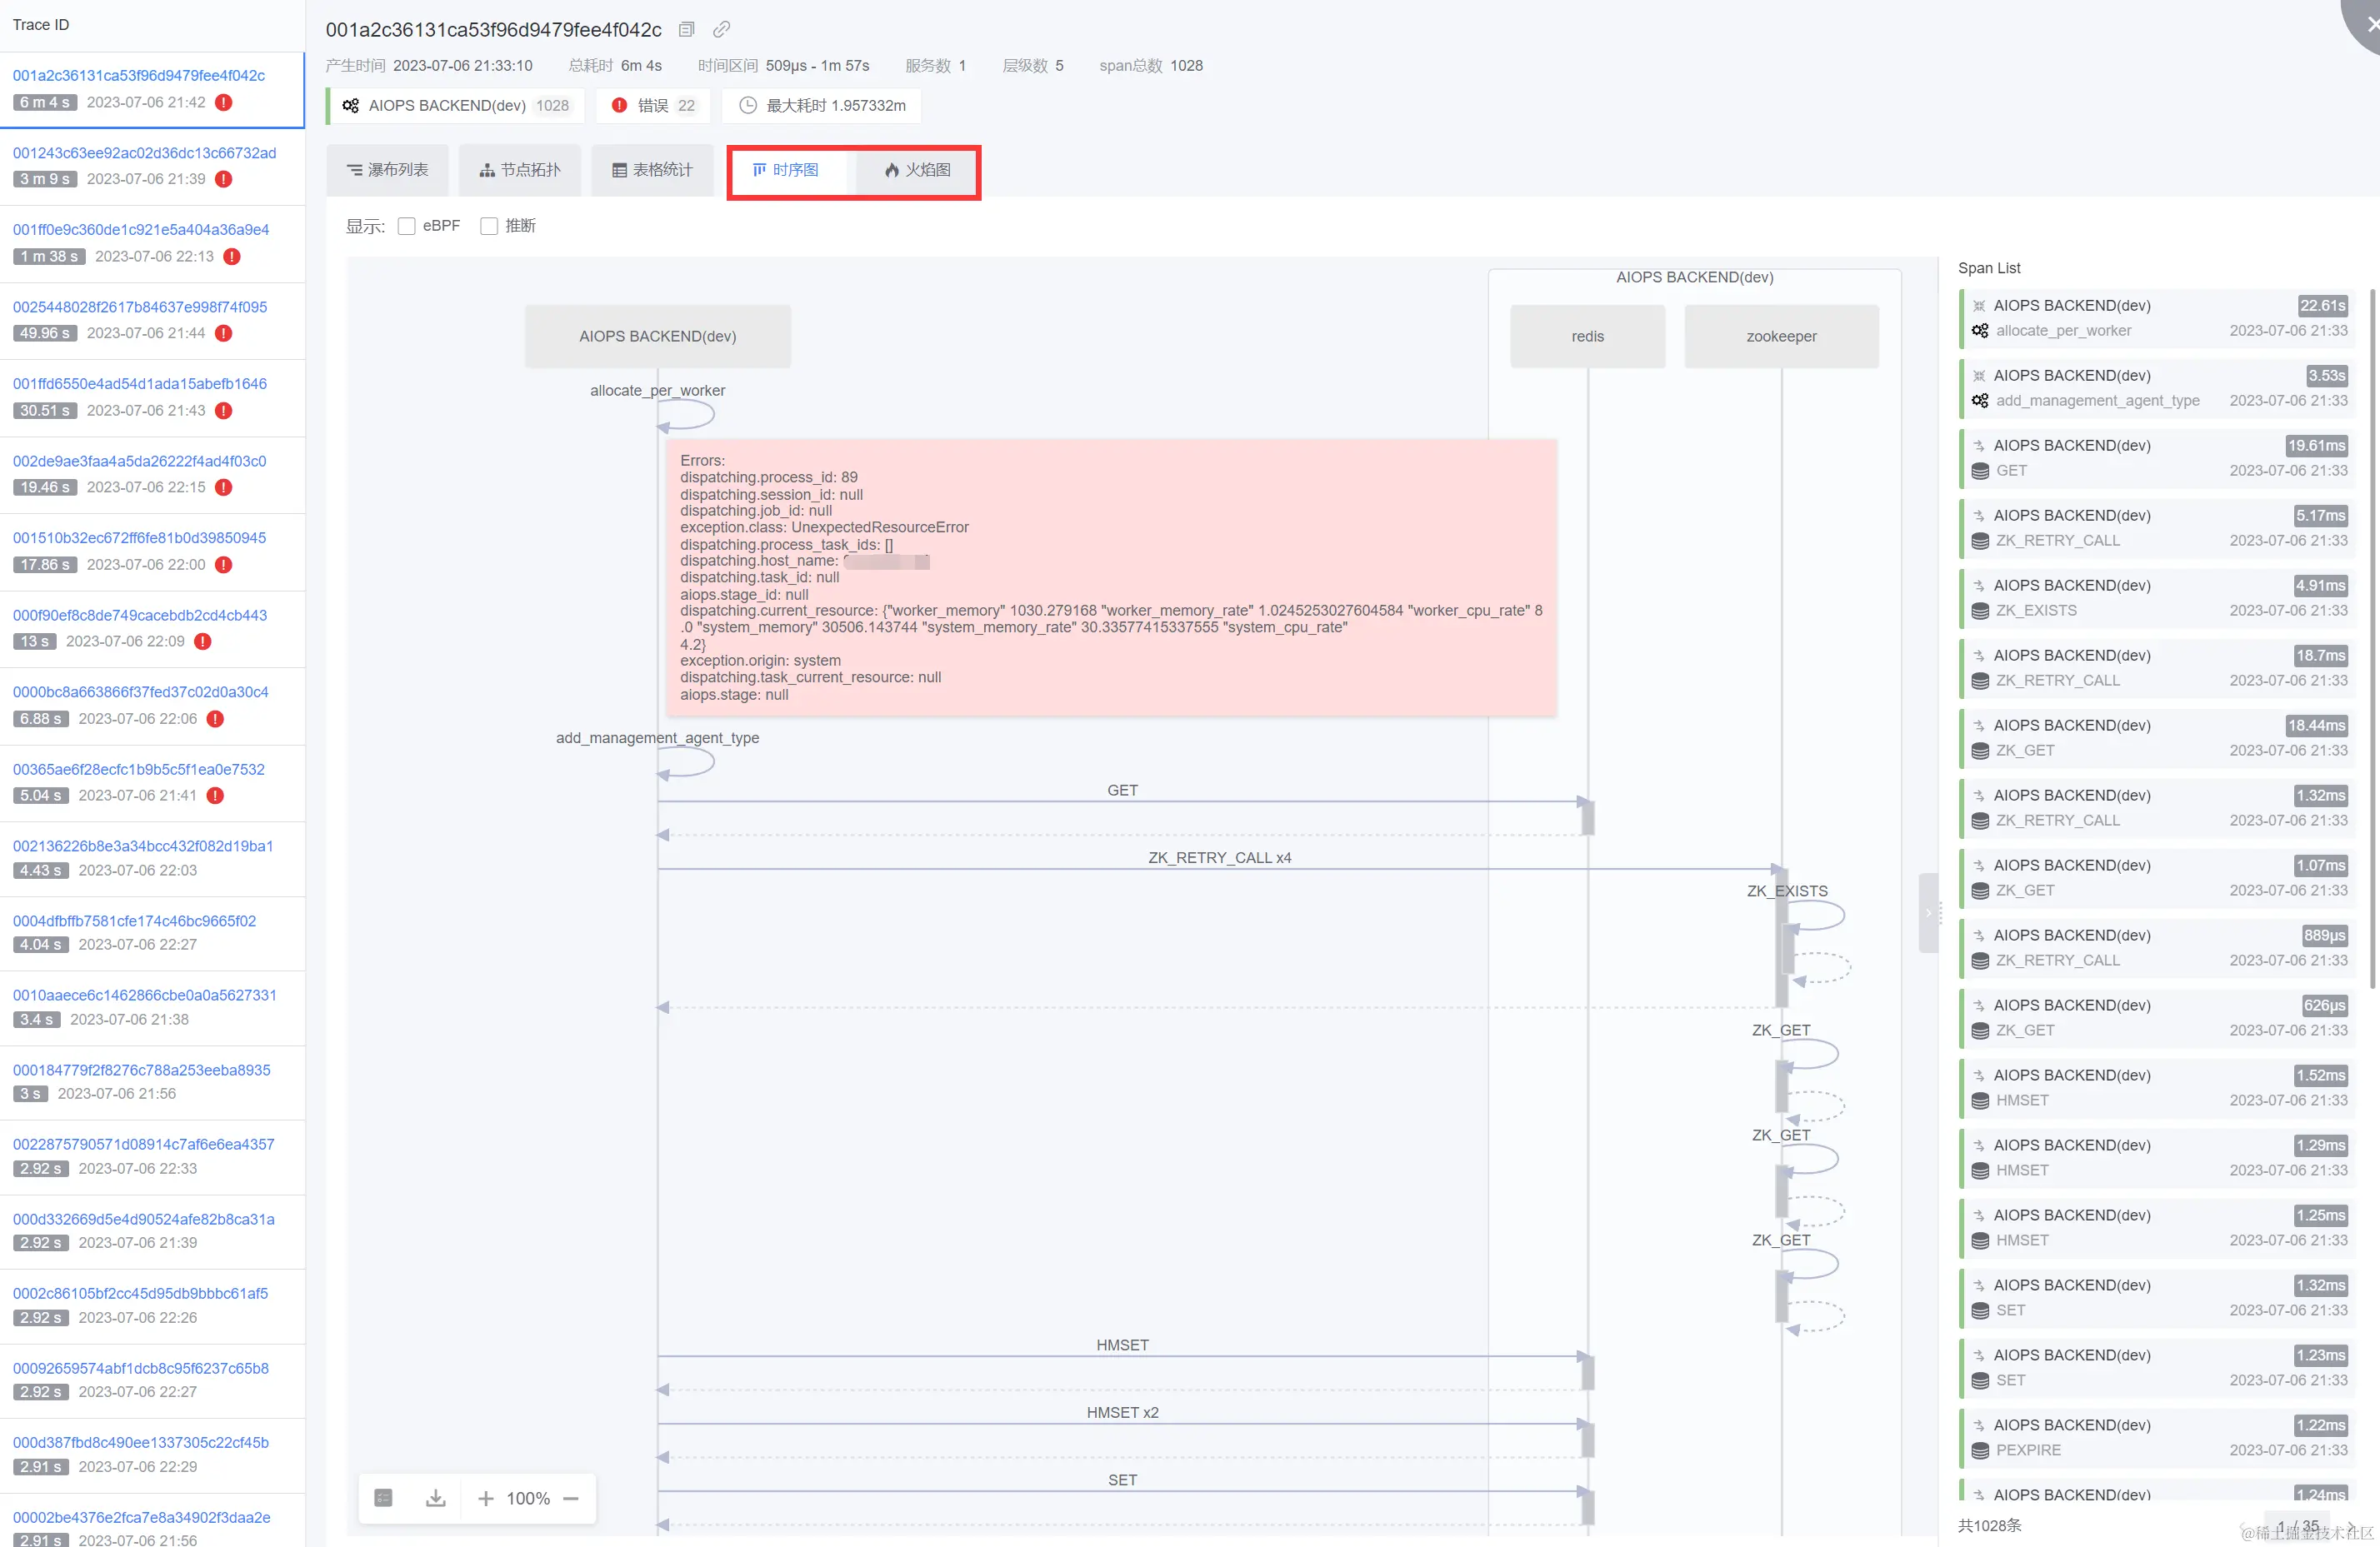Viewport: 2380px width, 1547px height.
Task: Click the red error icon in 错误 filter
Action: (x=620, y=105)
